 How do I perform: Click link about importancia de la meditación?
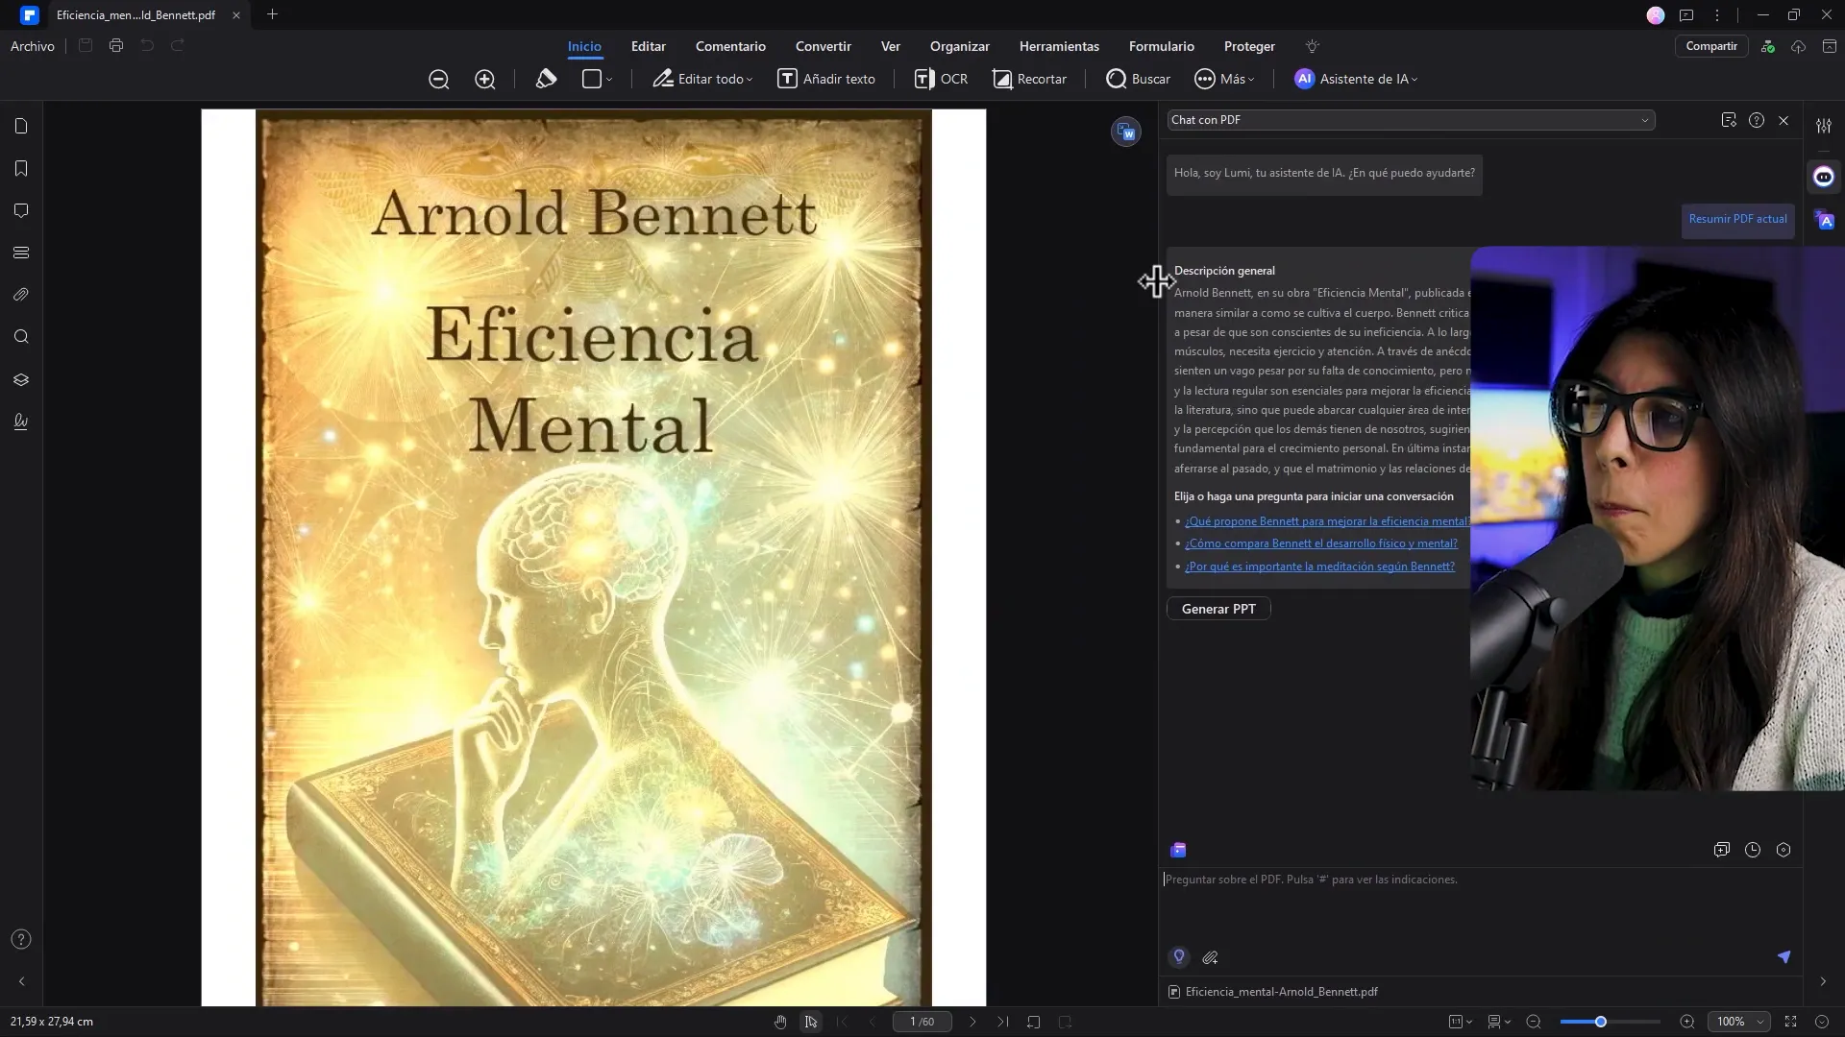tap(1319, 567)
